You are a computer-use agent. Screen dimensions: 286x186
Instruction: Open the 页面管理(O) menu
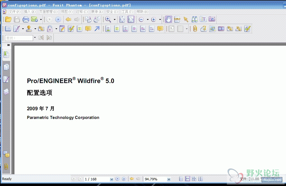point(48,12)
